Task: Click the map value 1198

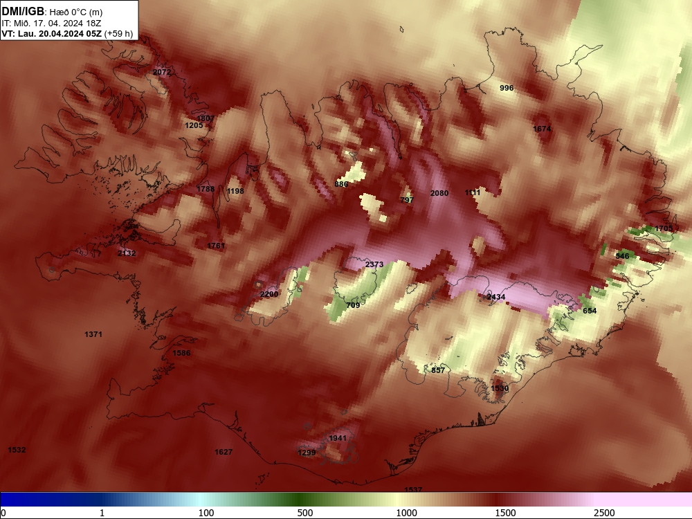Action: click(235, 191)
